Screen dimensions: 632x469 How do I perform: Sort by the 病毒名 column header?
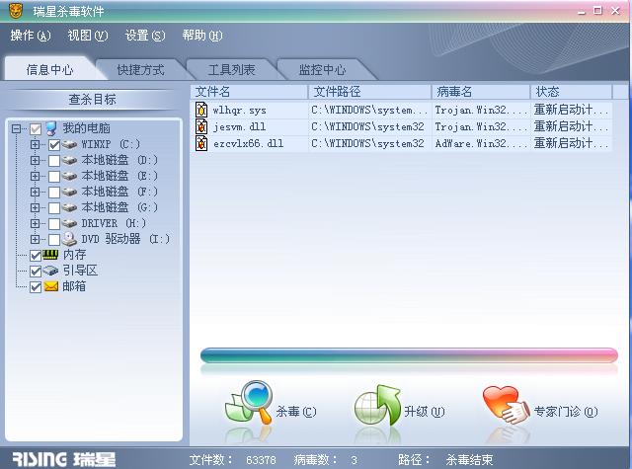coord(481,92)
